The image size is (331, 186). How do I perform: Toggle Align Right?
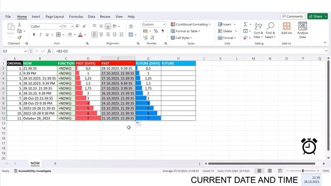[108, 35]
